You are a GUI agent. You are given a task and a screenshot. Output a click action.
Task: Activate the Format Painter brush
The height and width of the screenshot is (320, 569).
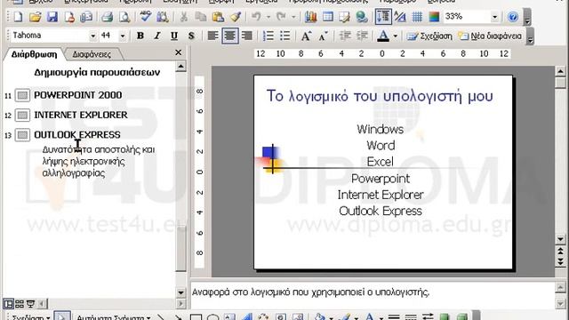236,17
